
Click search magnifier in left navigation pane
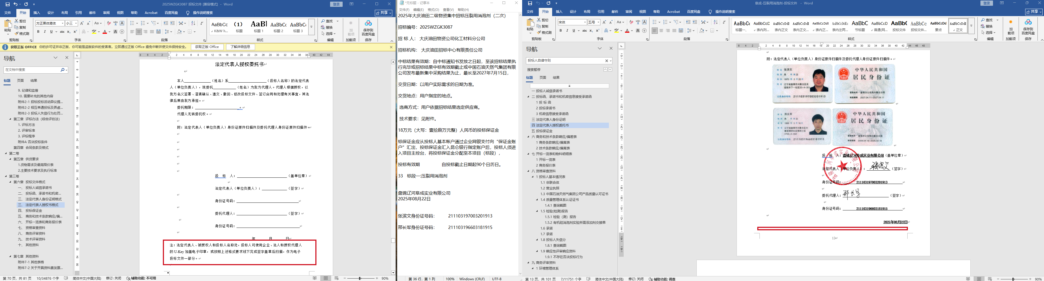tap(63, 70)
